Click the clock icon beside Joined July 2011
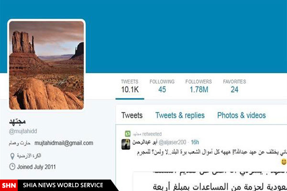287x191 pixels. tap(12, 167)
